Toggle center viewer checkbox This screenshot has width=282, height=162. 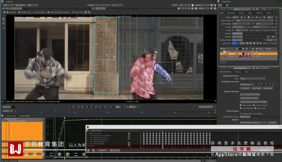(x=254, y=105)
